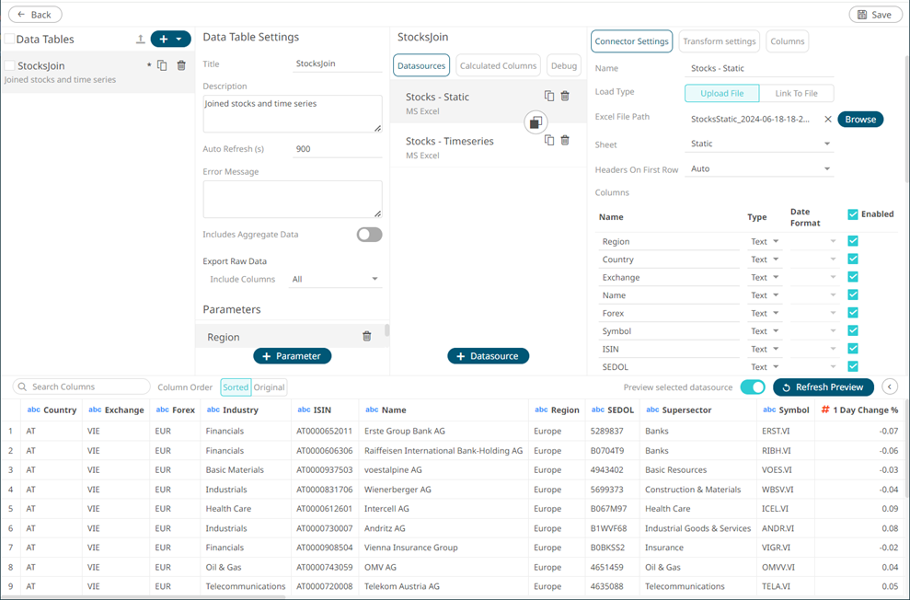Image resolution: width=910 pixels, height=600 pixels.
Task: Turn off Preview selected datasource toggle
Action: pos(752,387)
